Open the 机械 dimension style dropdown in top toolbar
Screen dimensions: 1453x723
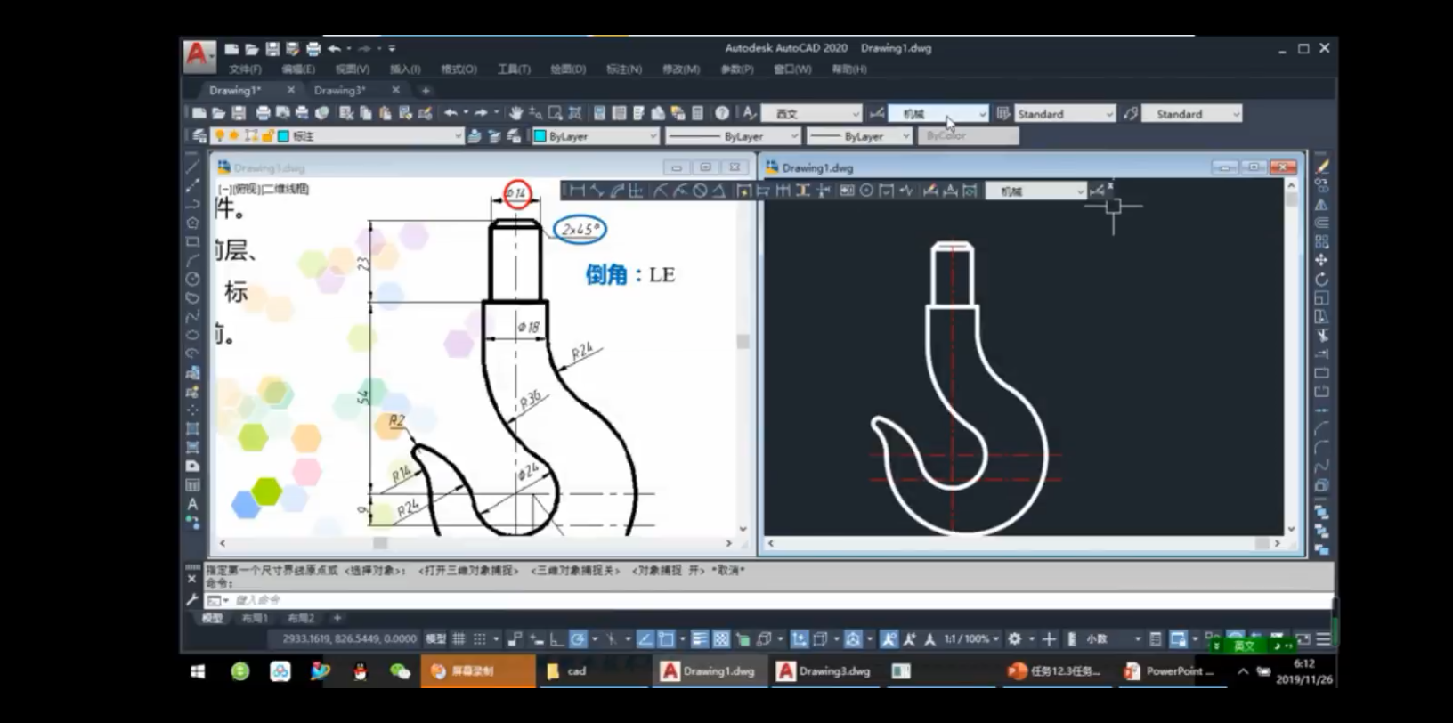pyautogui.click(x=938, y=114)
